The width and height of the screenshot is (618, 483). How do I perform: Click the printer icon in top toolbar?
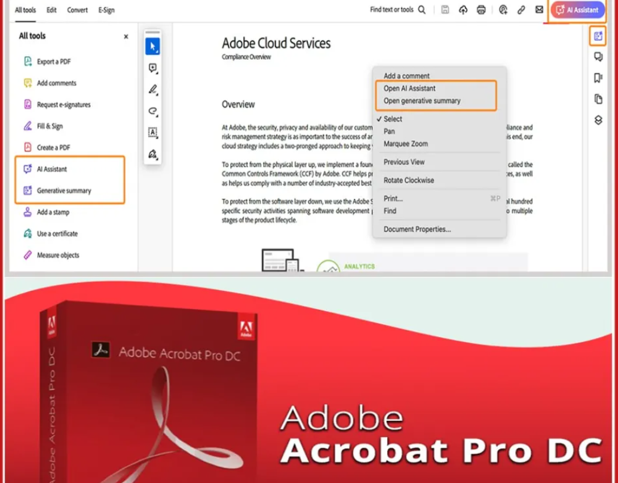pyautogui.click(x=481, y=10)
